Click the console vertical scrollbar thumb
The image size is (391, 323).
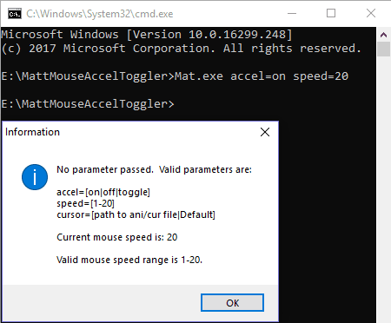click(384, 49)
